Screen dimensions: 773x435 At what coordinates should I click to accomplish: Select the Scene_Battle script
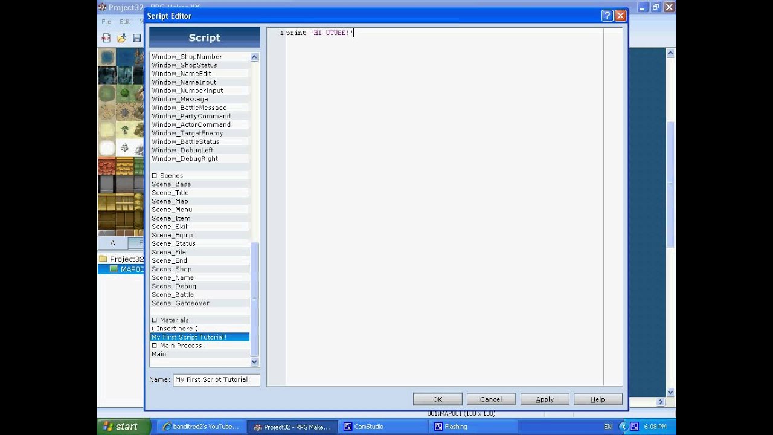click(x=199, y=295)
